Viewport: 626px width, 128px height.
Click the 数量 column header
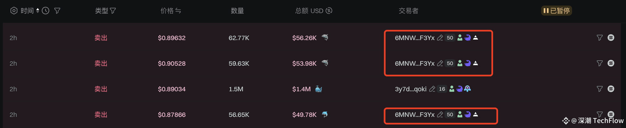tap(237, 11)
